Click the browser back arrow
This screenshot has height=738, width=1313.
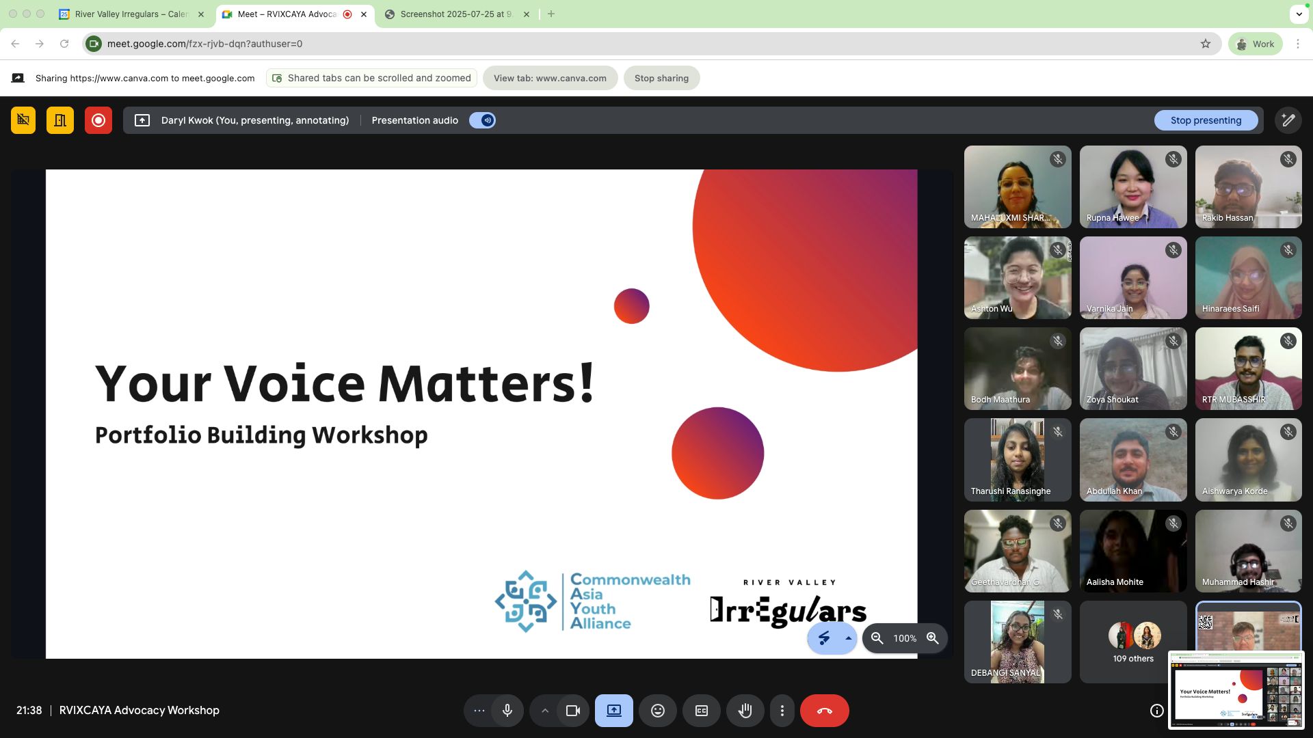[x=15, y=44]
